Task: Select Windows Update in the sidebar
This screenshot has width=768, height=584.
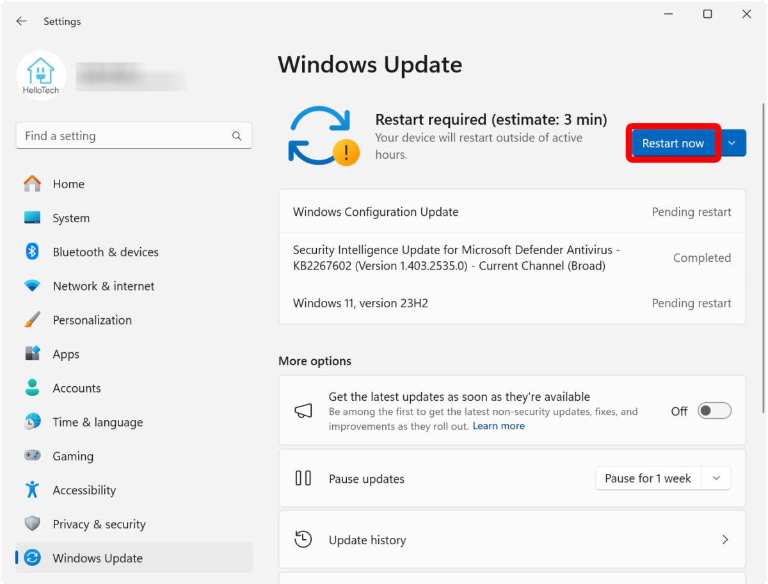Action: [97, 558]
